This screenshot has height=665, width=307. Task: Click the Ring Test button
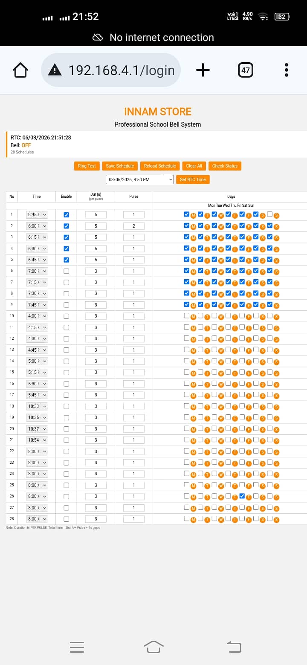pyautogui.click(x=87, y=166)
